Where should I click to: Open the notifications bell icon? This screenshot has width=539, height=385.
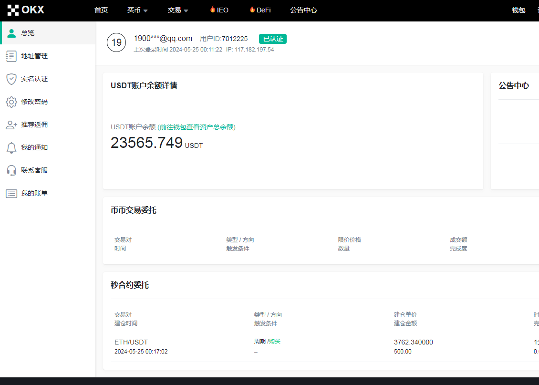click(x=11, y=147)
